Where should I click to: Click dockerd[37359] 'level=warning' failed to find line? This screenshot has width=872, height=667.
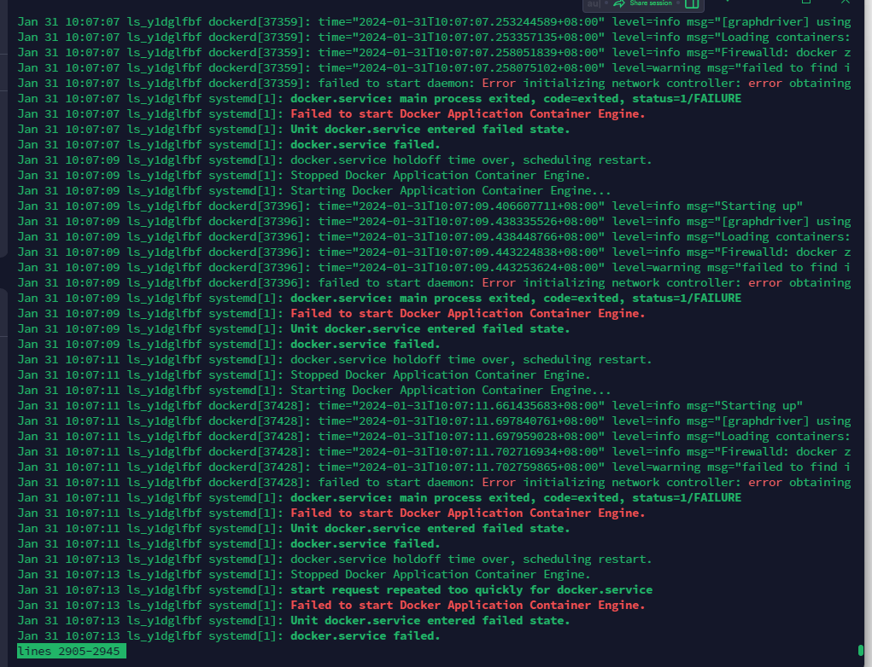(434, 67)
